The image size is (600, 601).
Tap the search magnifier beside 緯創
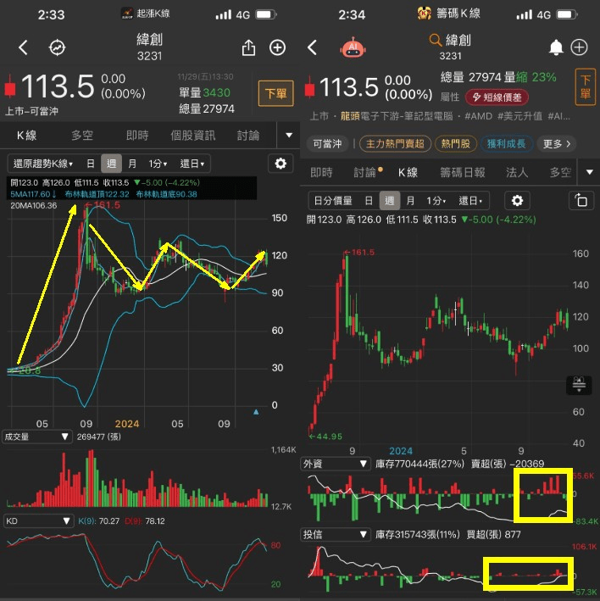pyautogui.click(x=436, y=40)
